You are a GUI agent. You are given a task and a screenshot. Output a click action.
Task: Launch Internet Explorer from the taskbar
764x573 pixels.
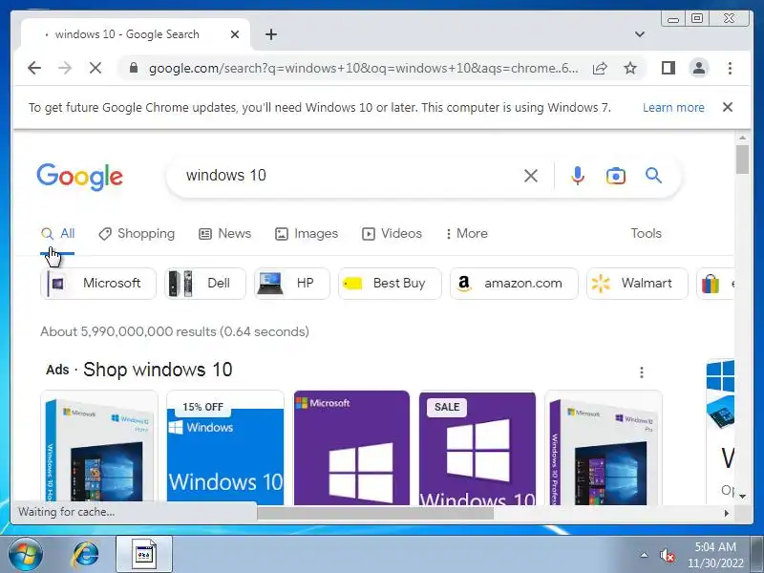[x=85, y=555]
